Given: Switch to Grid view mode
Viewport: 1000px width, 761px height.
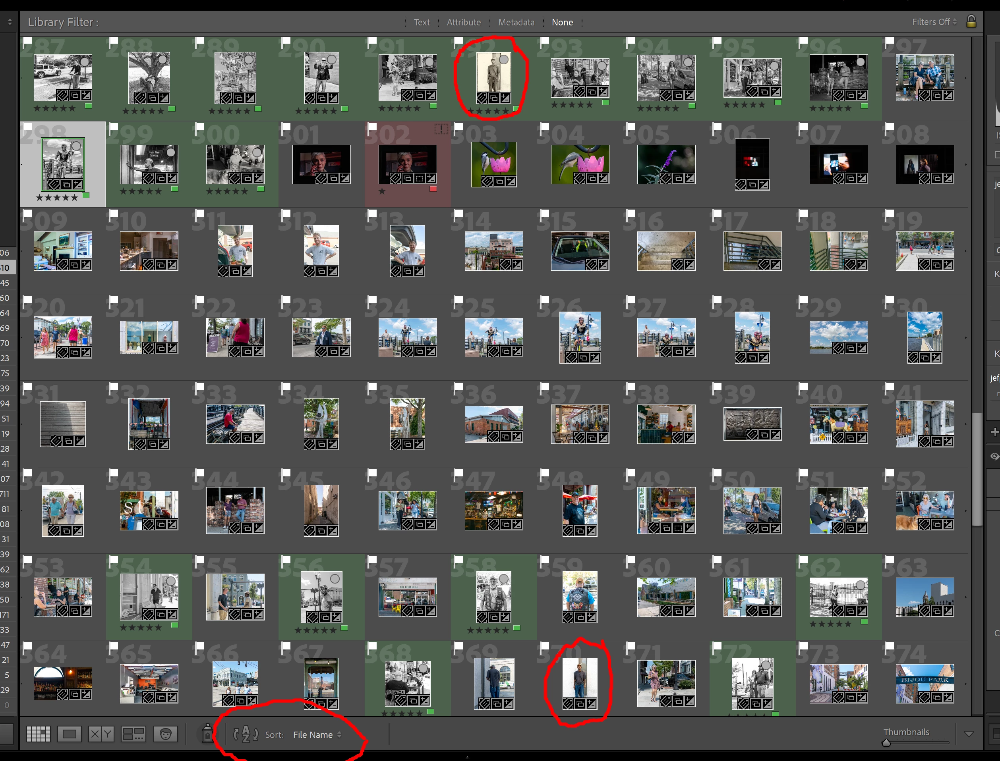Looking at the screenshot, I should 38,734.
